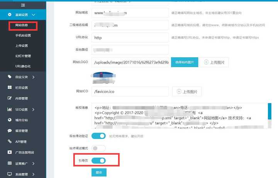
Task: Click the speech bubble icon for 留言管理
Action: tap(10, 131)
